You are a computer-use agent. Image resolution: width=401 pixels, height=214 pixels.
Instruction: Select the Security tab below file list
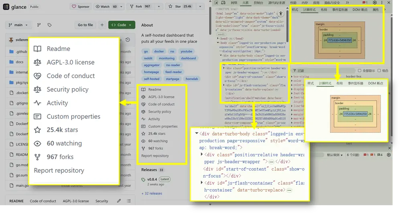[x=102, y=201]
